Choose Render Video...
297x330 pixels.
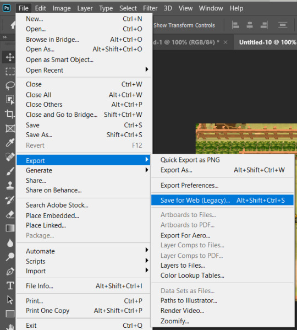click(222, 310)
